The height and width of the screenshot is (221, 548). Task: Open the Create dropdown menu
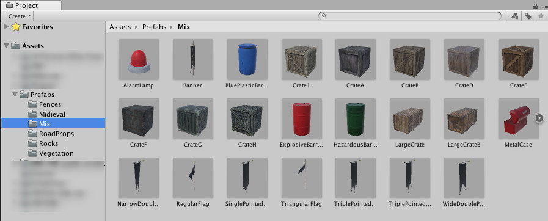(x=20, y=16)
